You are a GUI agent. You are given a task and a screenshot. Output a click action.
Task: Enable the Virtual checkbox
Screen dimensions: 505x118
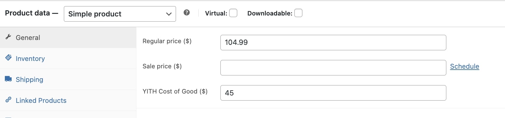pos(233,13)
